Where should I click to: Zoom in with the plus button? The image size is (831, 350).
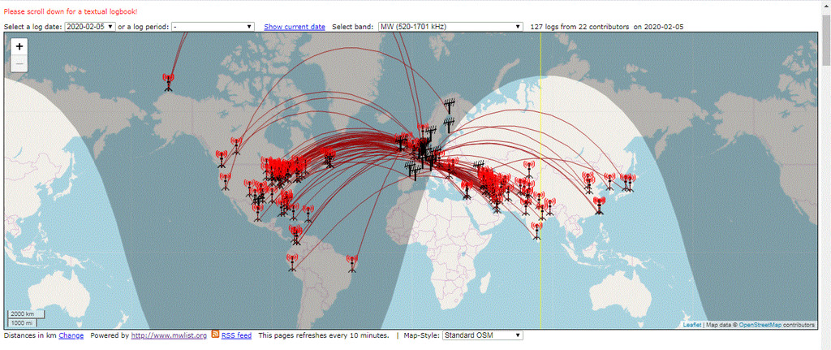pyautogui.click(x=19, y=47)
